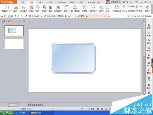Open the Online Pictures tool
The width and height of the screenshot is (153, 115).
tap(24, 7)
